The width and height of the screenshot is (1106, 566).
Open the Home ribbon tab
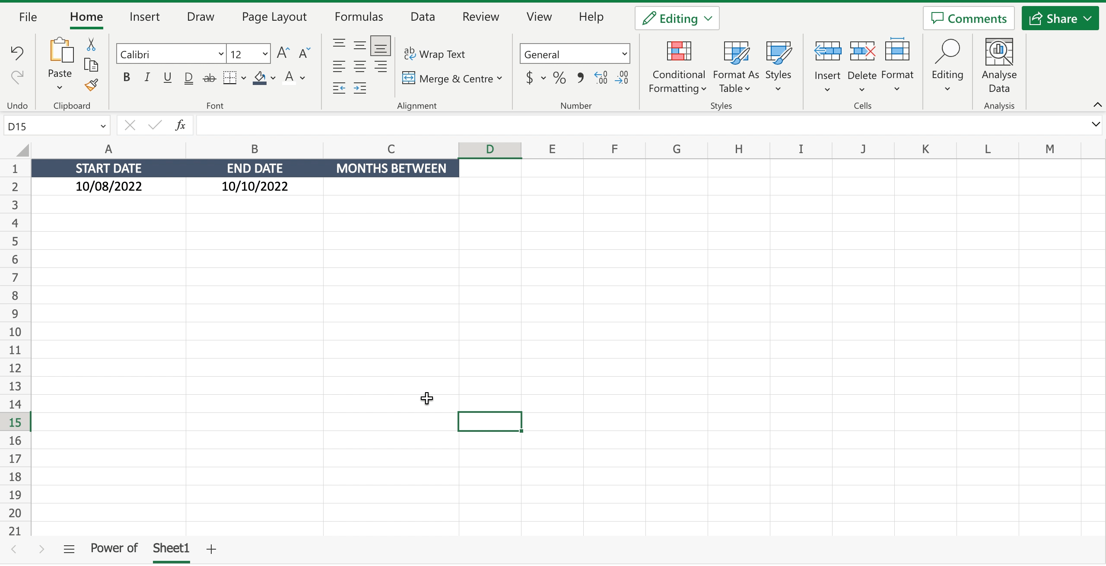click(x=86, y=16)
